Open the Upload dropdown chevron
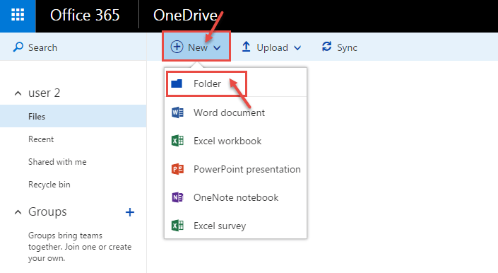The image size is (498, 273). point(297,48)
